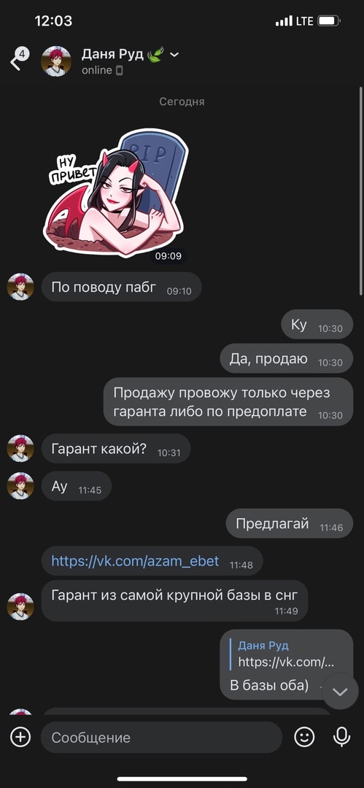Select the Продажу провожу только через гаранта message
The image size is (364, 788).
pos(228,402)
